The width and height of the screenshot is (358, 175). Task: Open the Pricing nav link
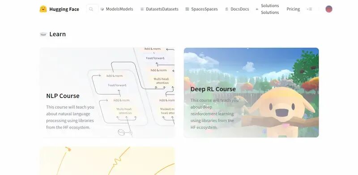point(293,9)
